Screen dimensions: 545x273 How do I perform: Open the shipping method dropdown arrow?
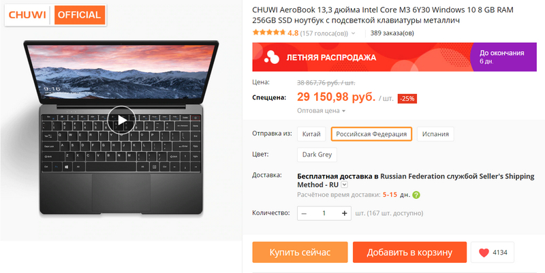coord(344,184)
